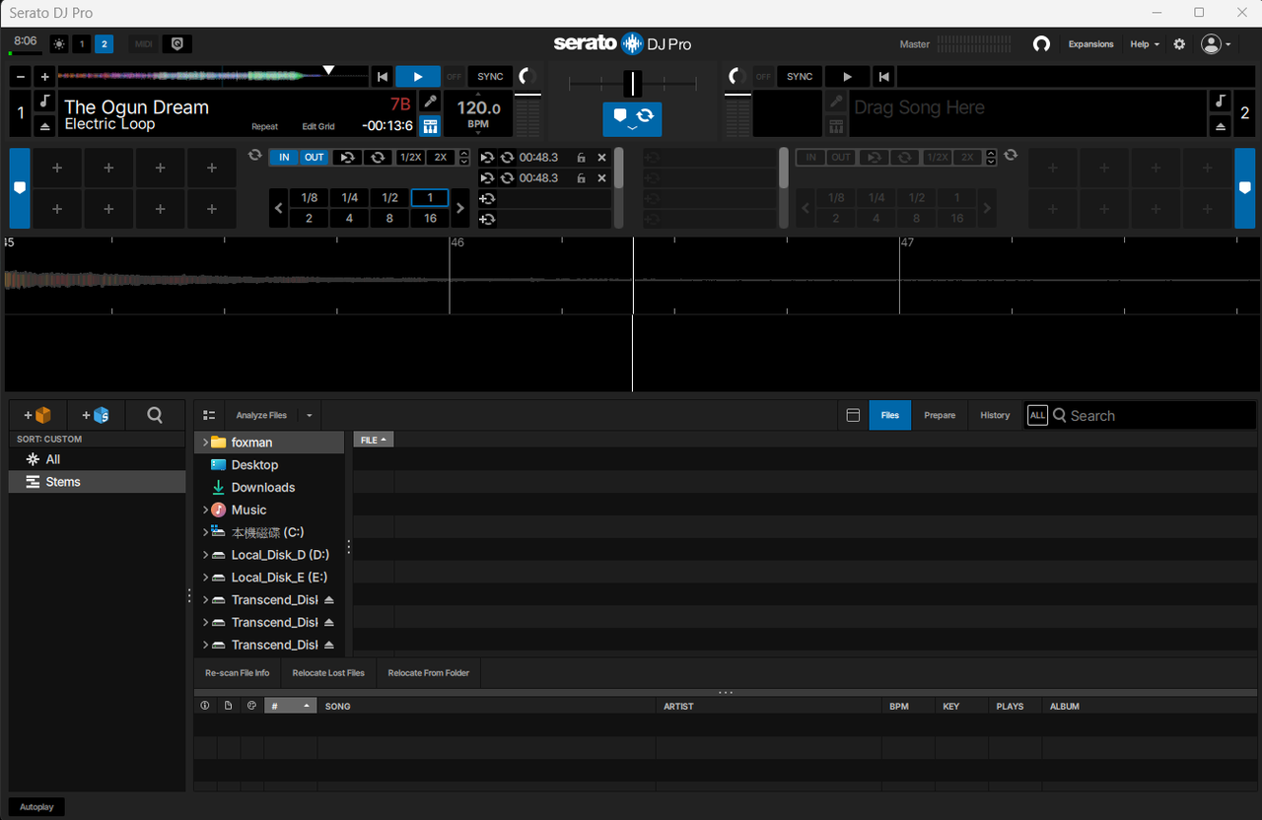This screenshot has height=820, width=1262.
Task: Add a new orange crate
Action: pyautogui.click(x=37, y=416)
